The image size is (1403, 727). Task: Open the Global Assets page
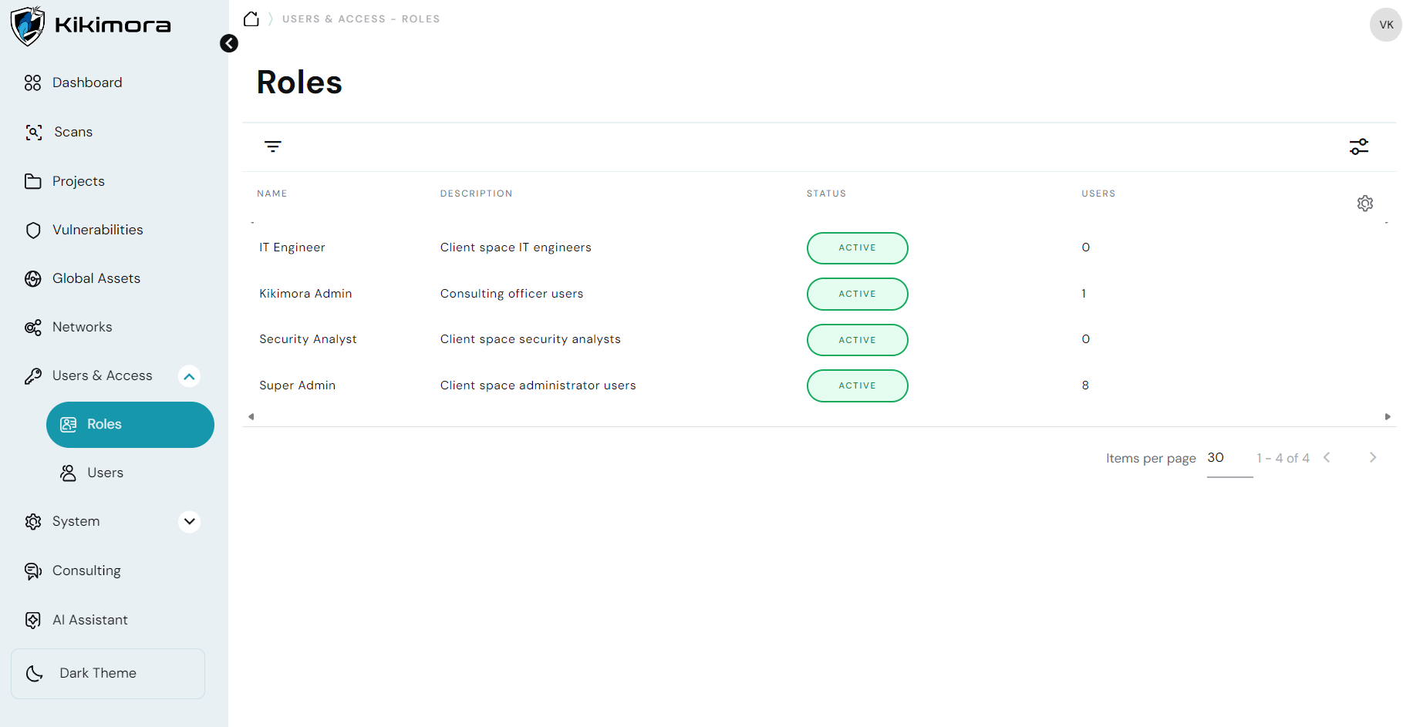pyautogui.click(x=96, y=278)
